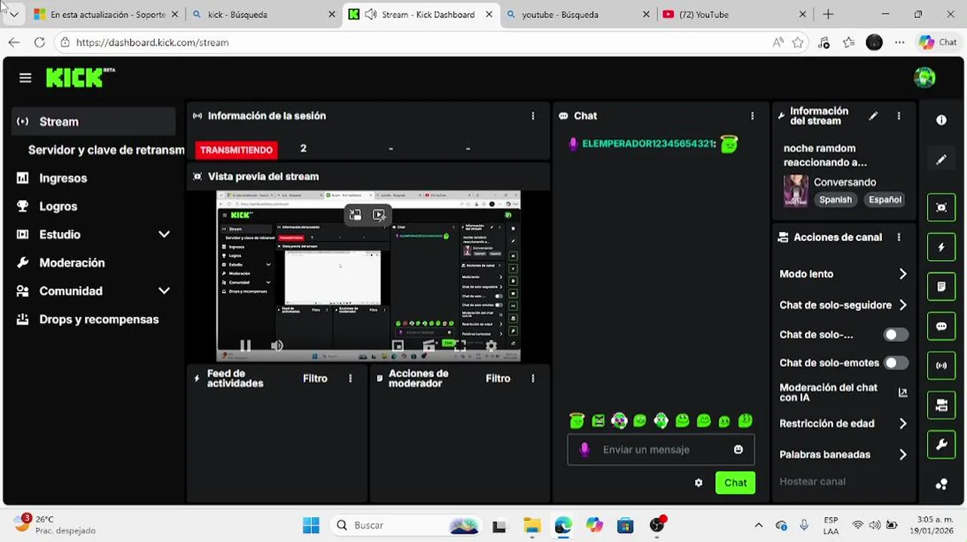Click the video enhance icon on preview
Viewport: 967px width, 542px height.
(379, 215)
